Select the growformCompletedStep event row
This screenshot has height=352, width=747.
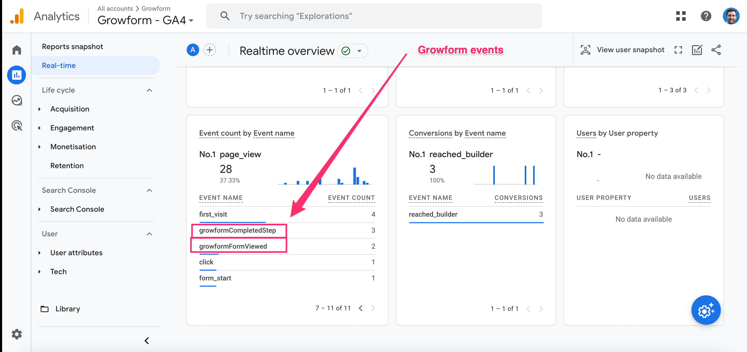click(x=287, y=230)
